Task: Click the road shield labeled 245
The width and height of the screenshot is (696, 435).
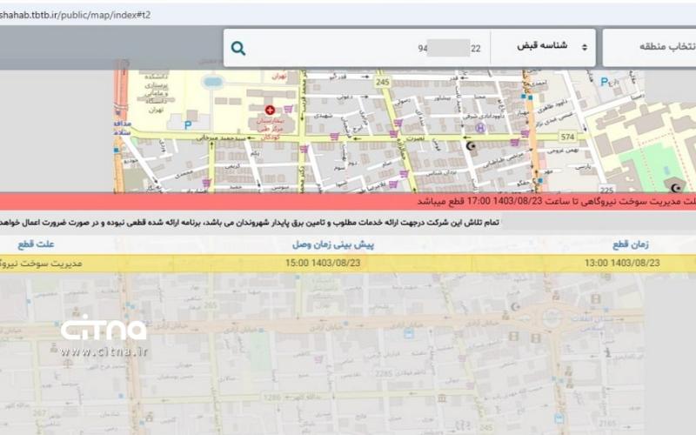Action: point(383,82)
